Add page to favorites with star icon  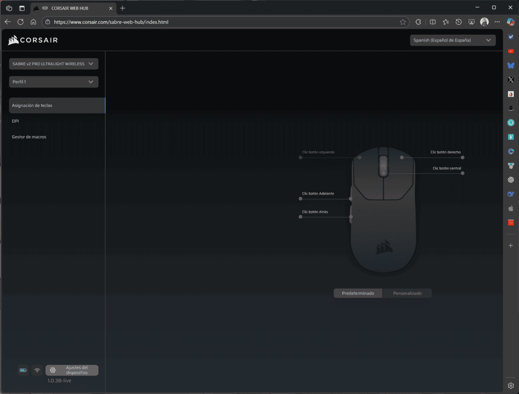[x=403, y=22]
